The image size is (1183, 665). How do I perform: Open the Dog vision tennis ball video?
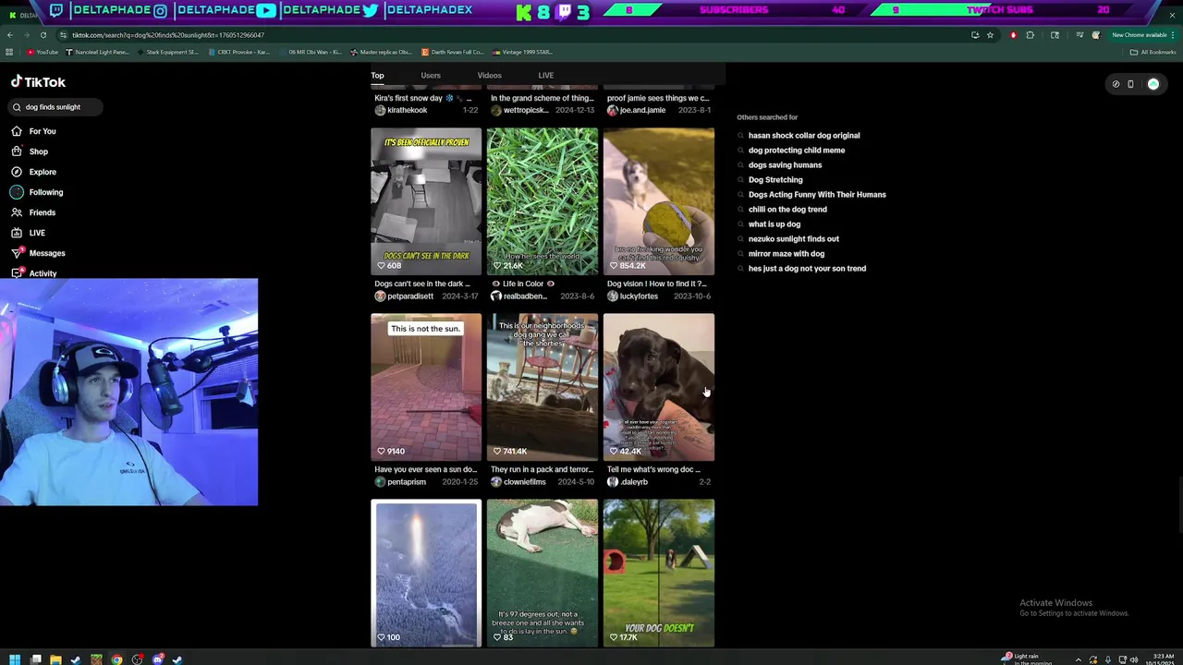[x=659, y=201]
